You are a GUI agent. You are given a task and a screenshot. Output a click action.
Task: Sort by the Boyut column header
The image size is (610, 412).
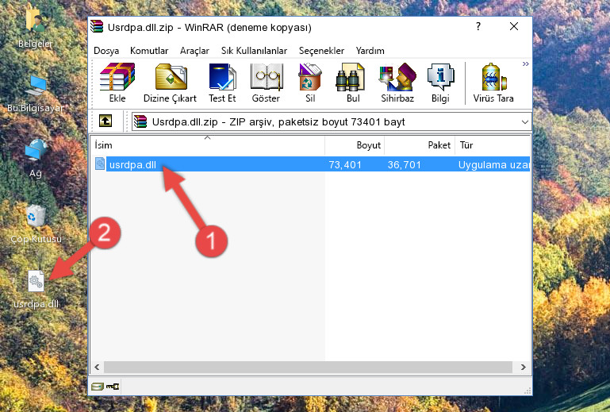pos(355,145)
